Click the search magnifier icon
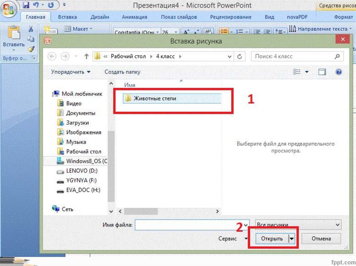This screenshot has width=356, height=266. pyautogui.click(x=337, y=56)
